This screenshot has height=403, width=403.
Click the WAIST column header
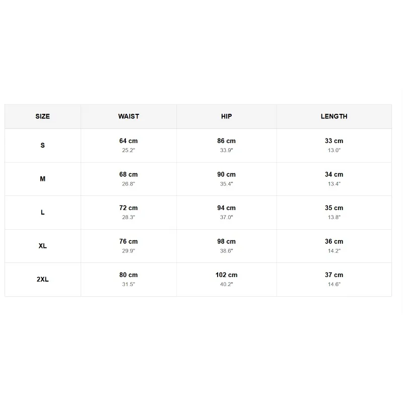coord(128,116)
